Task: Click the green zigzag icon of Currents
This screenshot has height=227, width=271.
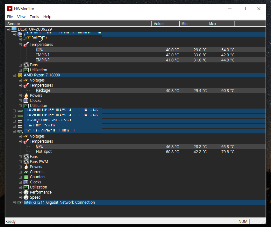Action: tap(26, 172)
